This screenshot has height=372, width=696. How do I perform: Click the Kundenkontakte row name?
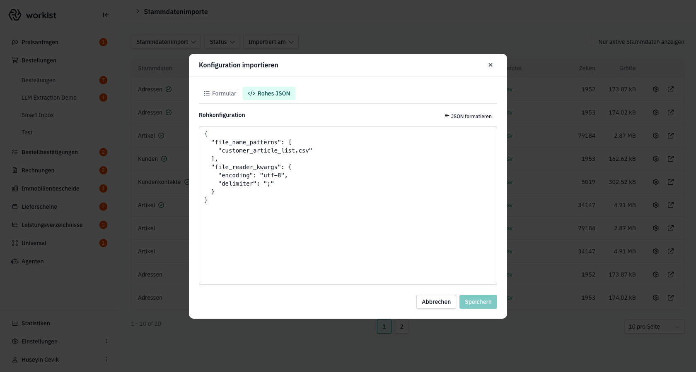pos(159,182)
